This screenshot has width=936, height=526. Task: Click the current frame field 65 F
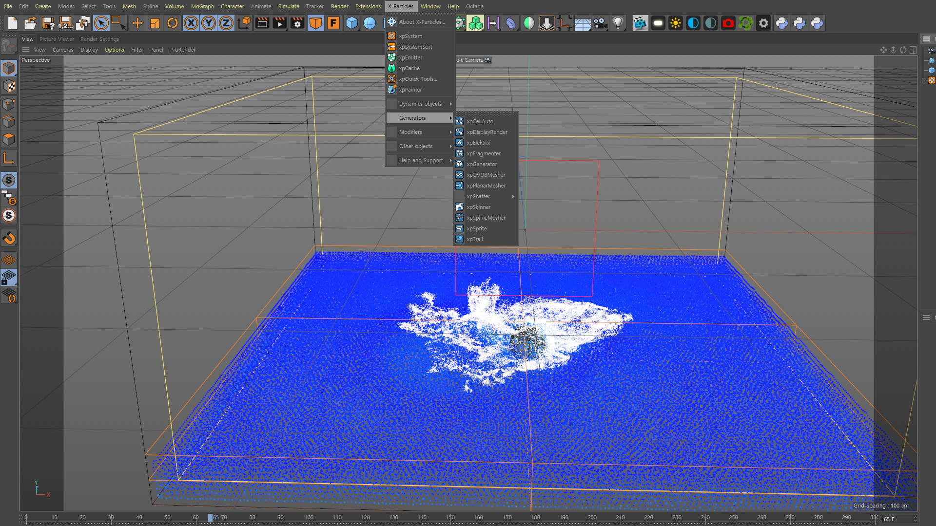click(x=896, y=519)
